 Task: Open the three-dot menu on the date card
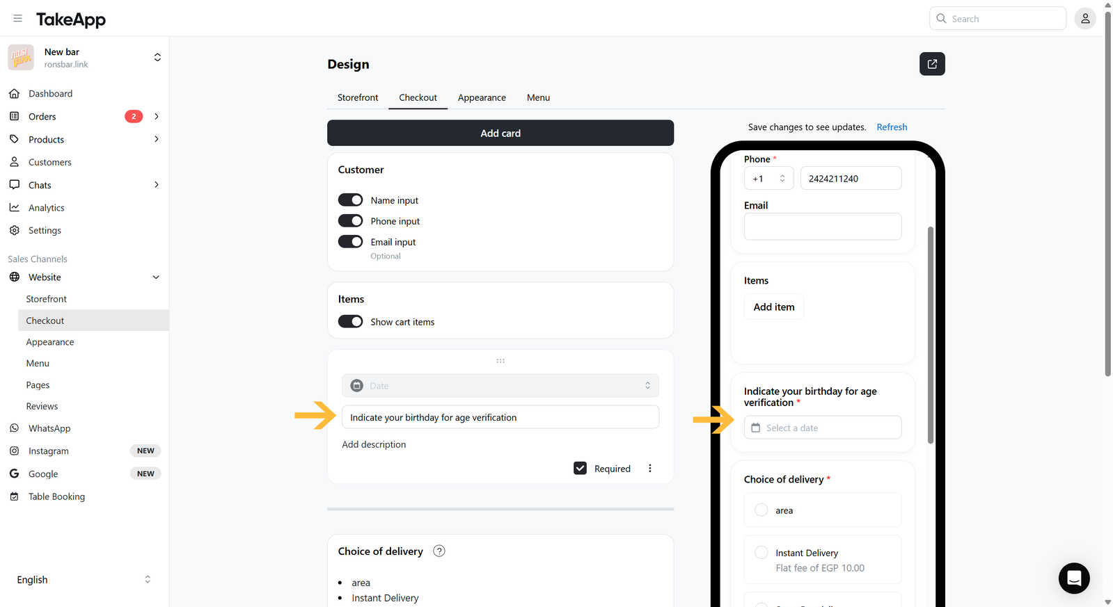[x=650, y=469]
